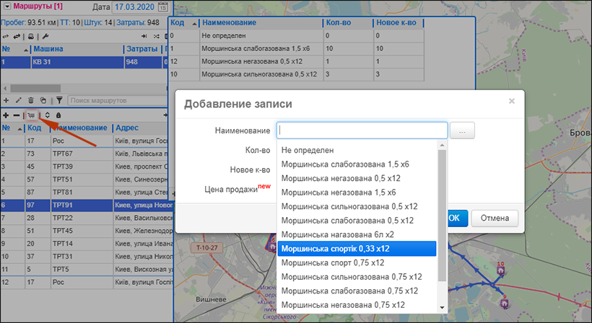Choose Моршинська сильногазована 0,75 х12 option
This screenshot has width=592, height=323.
pos(357,277)
